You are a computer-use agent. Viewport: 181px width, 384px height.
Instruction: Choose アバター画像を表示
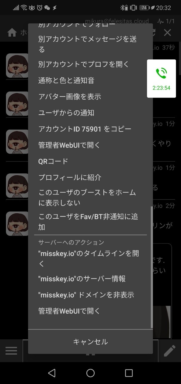[x=90, y=97]
